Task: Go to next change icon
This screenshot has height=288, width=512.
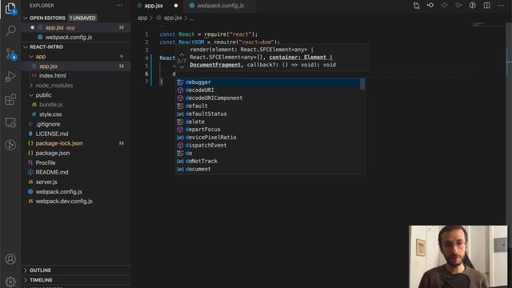Action: [458, 6]
